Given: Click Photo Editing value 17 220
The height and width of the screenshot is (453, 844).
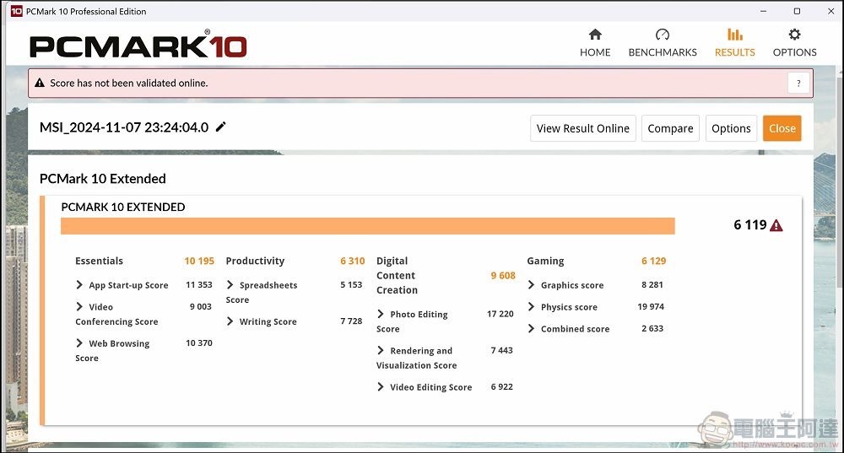Looking at the screenshot, I should pos(500,314).
